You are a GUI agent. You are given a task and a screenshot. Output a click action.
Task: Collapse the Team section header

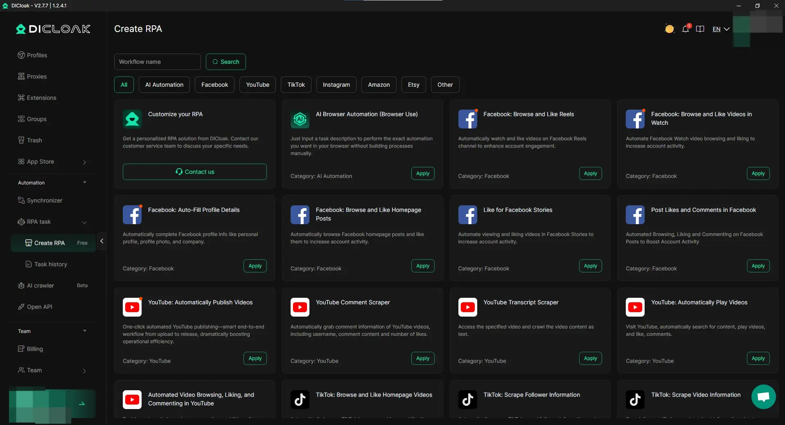[x=85, y=331]
